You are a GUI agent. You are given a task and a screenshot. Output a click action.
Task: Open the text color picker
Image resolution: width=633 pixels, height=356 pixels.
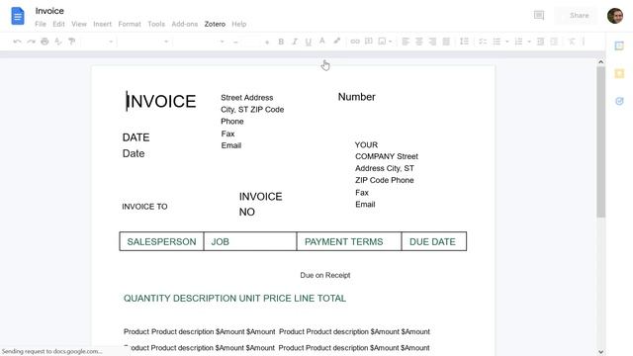(x=322, y=42)
